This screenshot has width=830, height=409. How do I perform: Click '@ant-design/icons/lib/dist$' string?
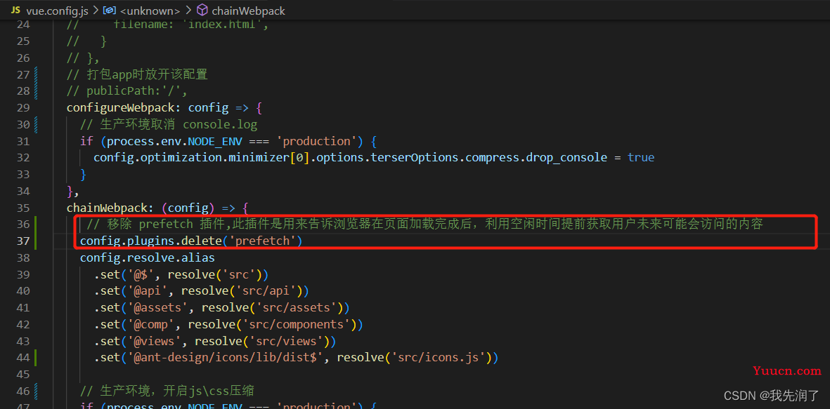click(x=226, y=358)
